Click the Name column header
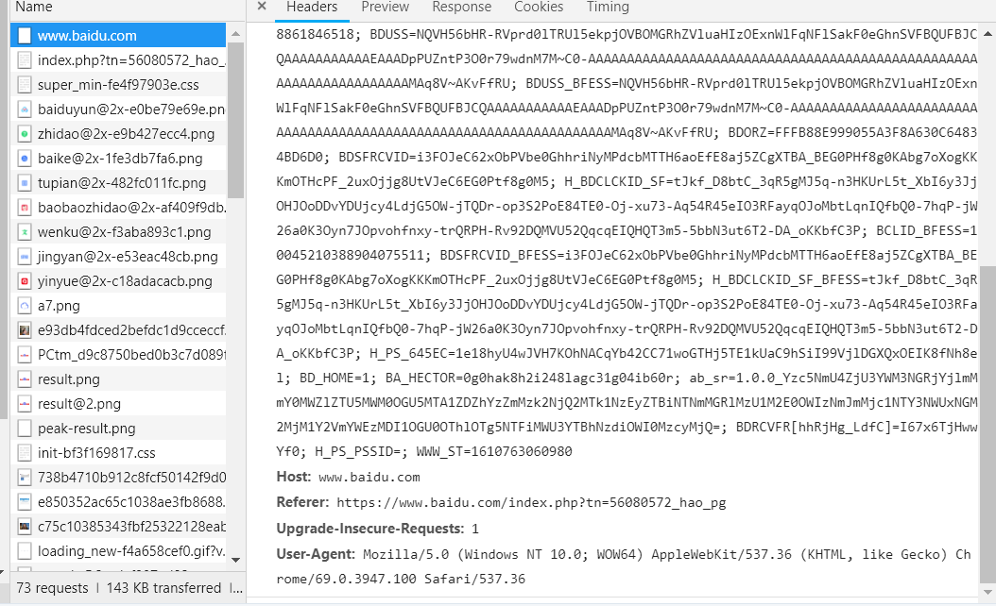Screen dimensions: 996x606 [x=34, y=7]
